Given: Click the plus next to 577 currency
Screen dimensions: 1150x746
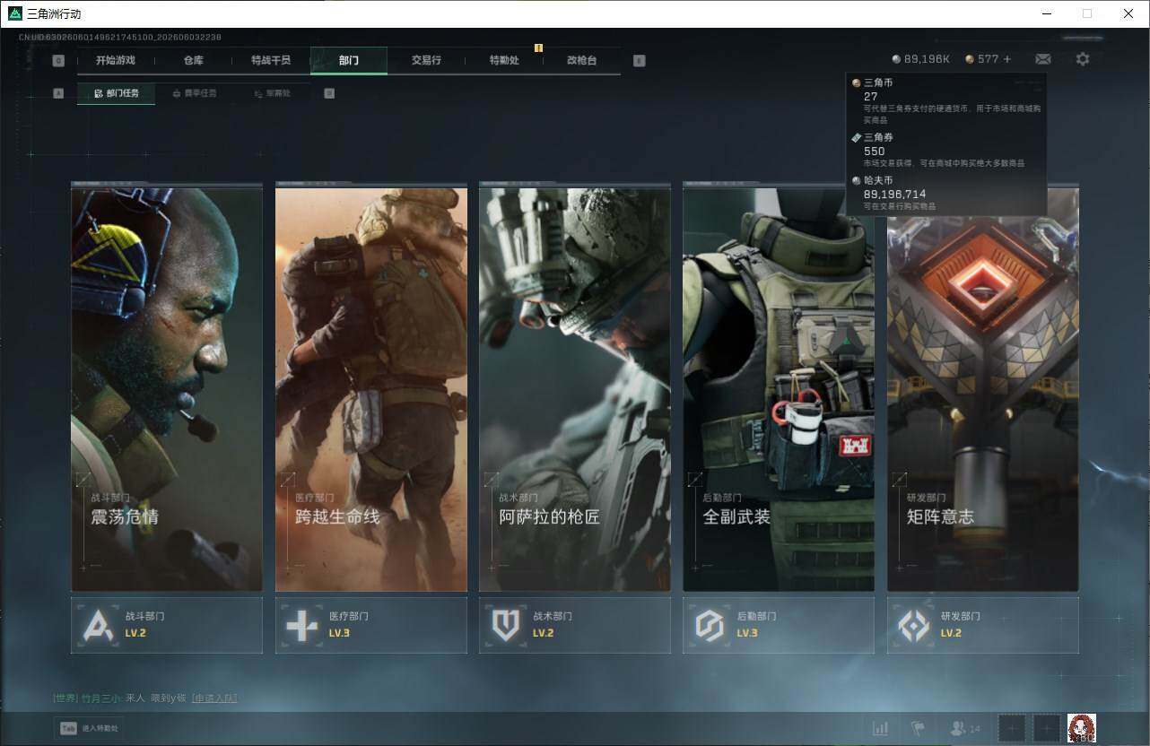Looking at the screenshot, I should (1006, 59).
